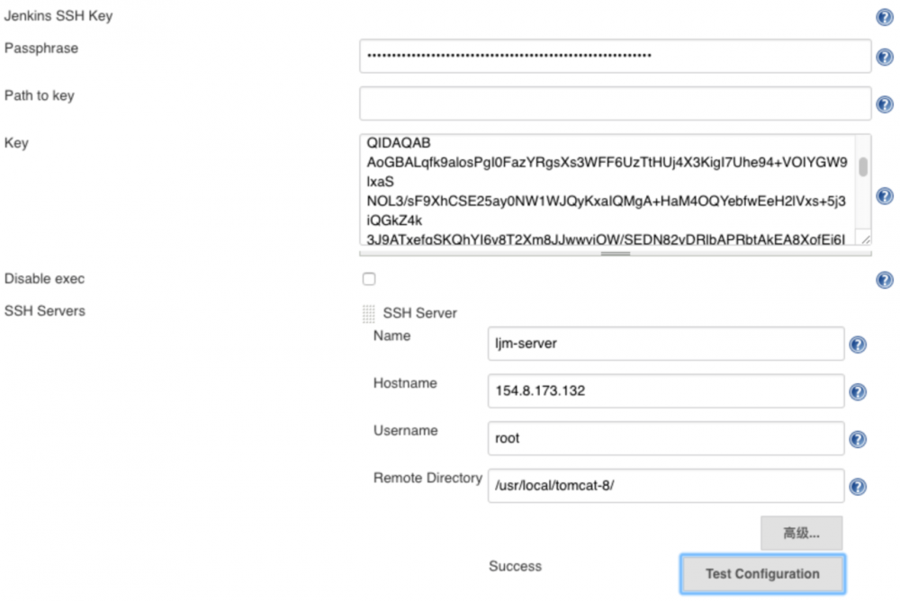Click the Test Configuration button
The width and height of the screenshot is (900, 601).
[761, 573]
